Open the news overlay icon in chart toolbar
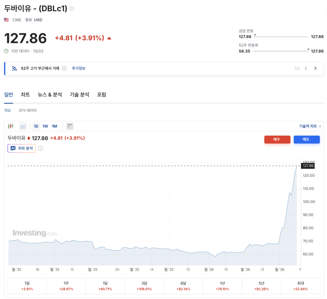The width and height of the screenshot is (327, 299). (70, 126)
